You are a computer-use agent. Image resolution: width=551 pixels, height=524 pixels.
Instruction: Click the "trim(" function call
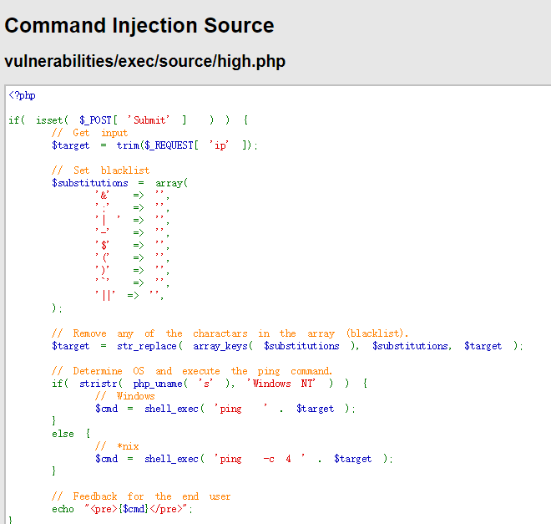(x=130, y=145)
